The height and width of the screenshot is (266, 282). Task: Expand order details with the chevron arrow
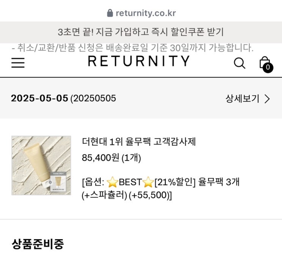[x=267, y=99]
